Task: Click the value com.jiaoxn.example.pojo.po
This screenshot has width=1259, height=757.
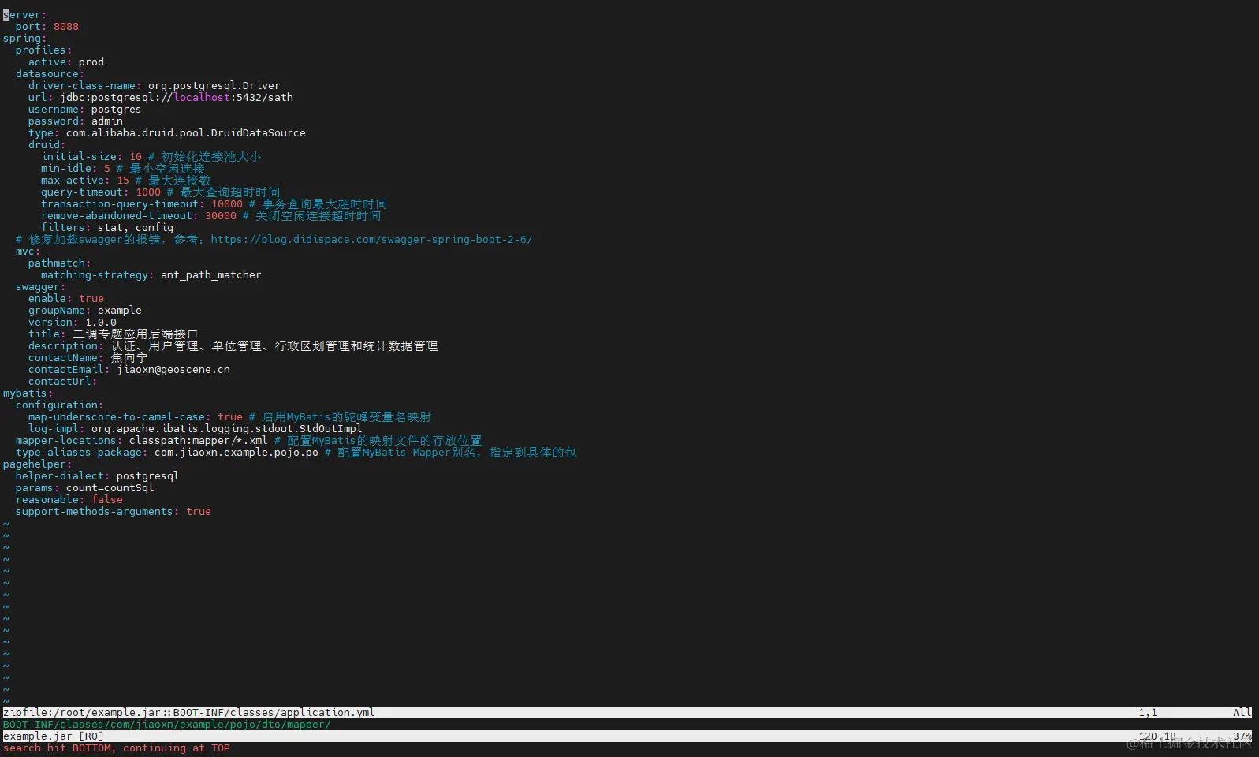Action: 237,453
